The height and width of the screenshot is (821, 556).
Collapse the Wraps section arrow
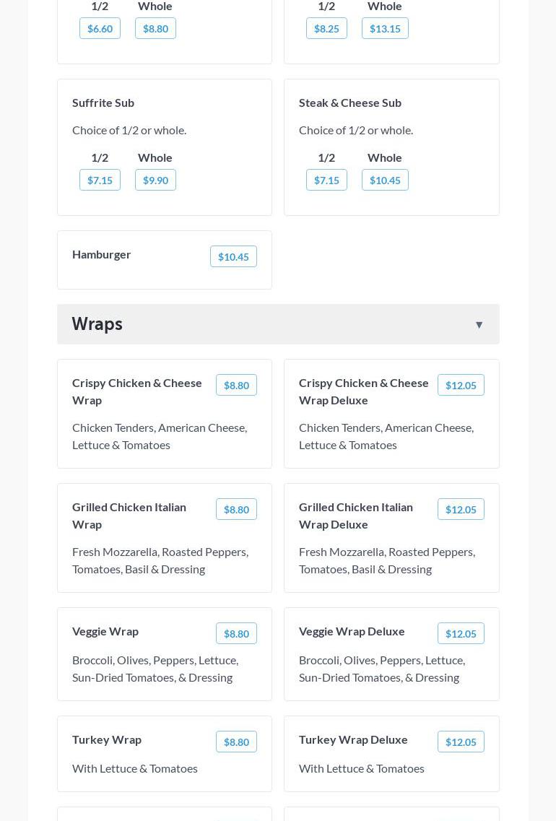click(x=479, y=325)
